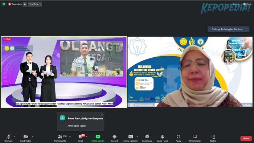Click the red LIVE badge on video
Screen dimensions: 254x143
(x=8, y=39)
